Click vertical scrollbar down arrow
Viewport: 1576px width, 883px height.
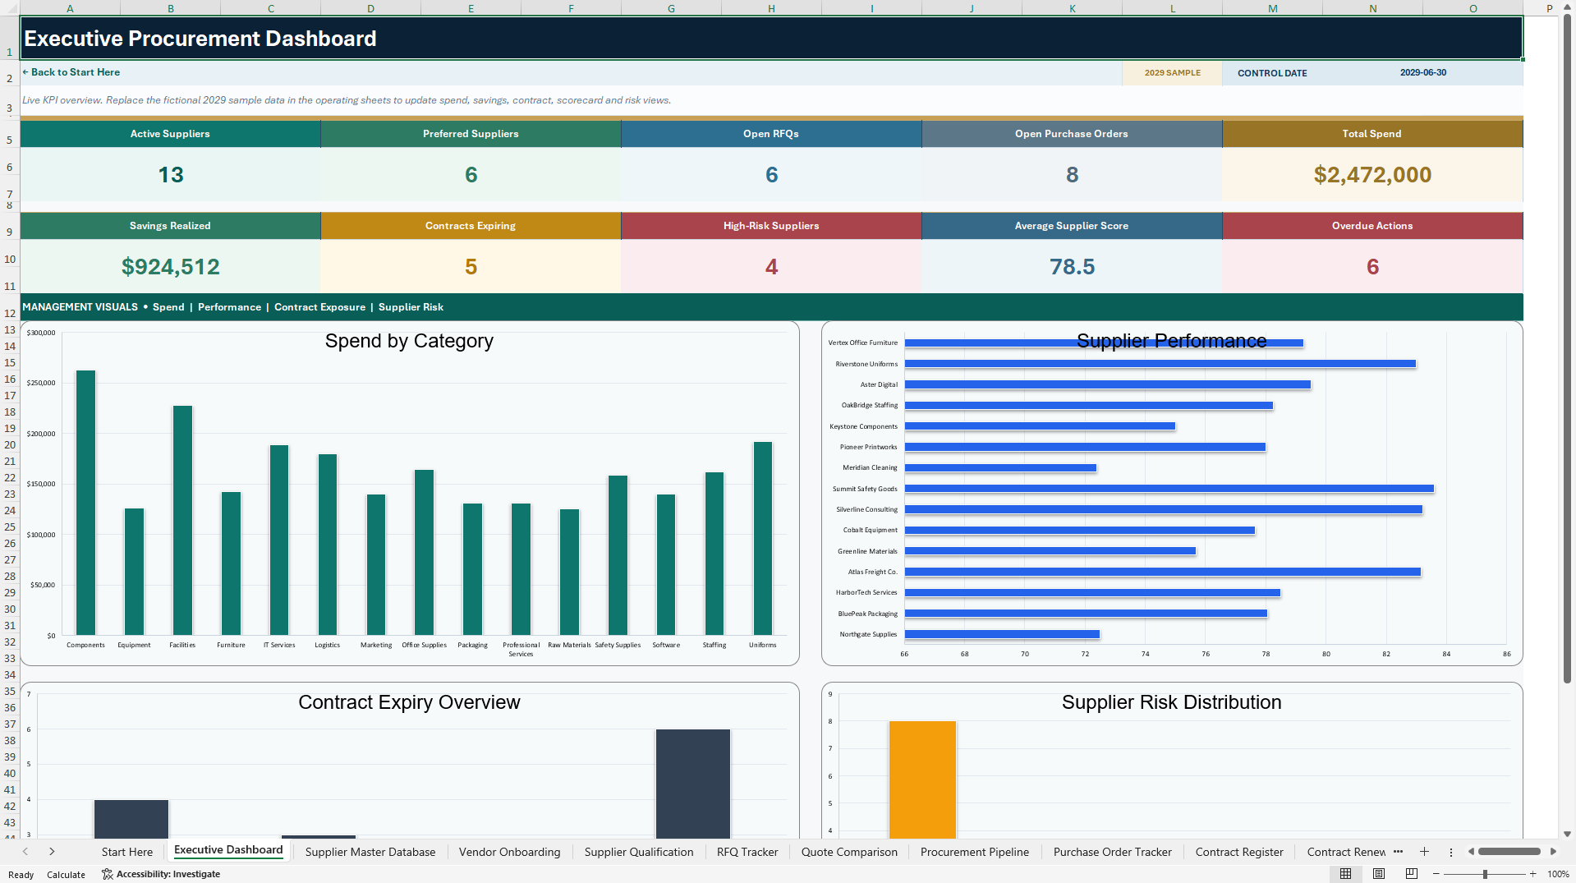1567,833
